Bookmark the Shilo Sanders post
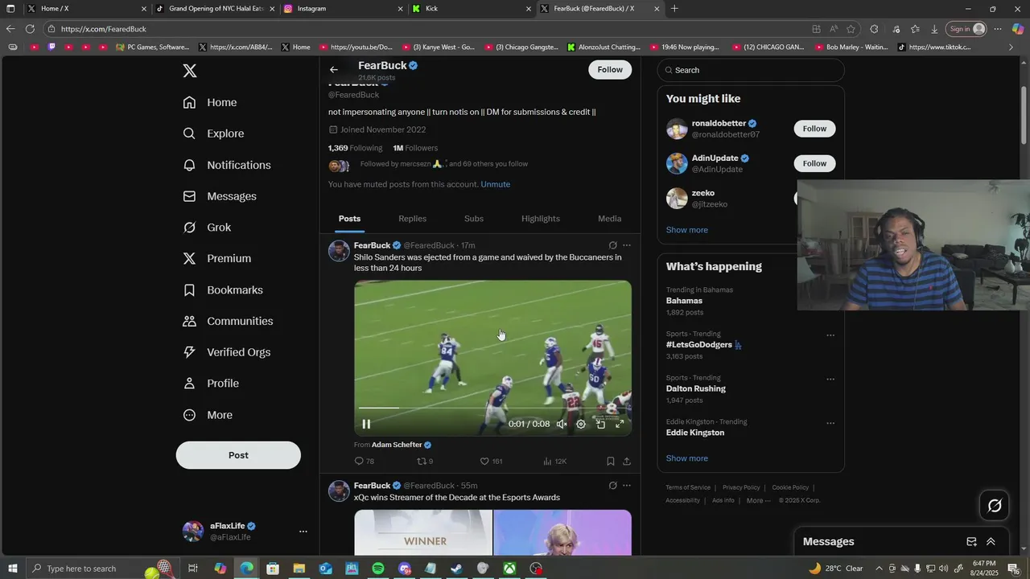The width and height of the screenshot is (1030, 579). pyautogui.click(x=611, y=462)
